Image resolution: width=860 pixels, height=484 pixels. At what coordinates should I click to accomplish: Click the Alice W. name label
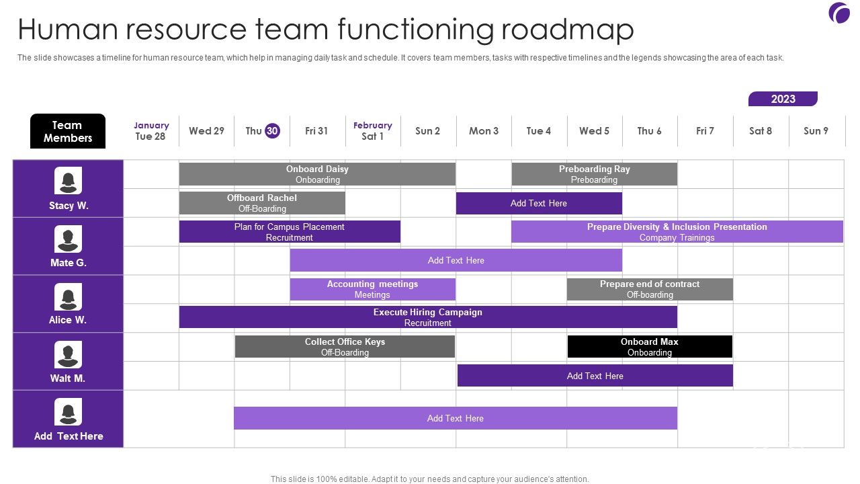(x=68, y=320)
